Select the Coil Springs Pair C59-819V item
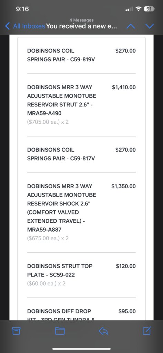The height and width of the screenshot is (353, 163). 81,55
